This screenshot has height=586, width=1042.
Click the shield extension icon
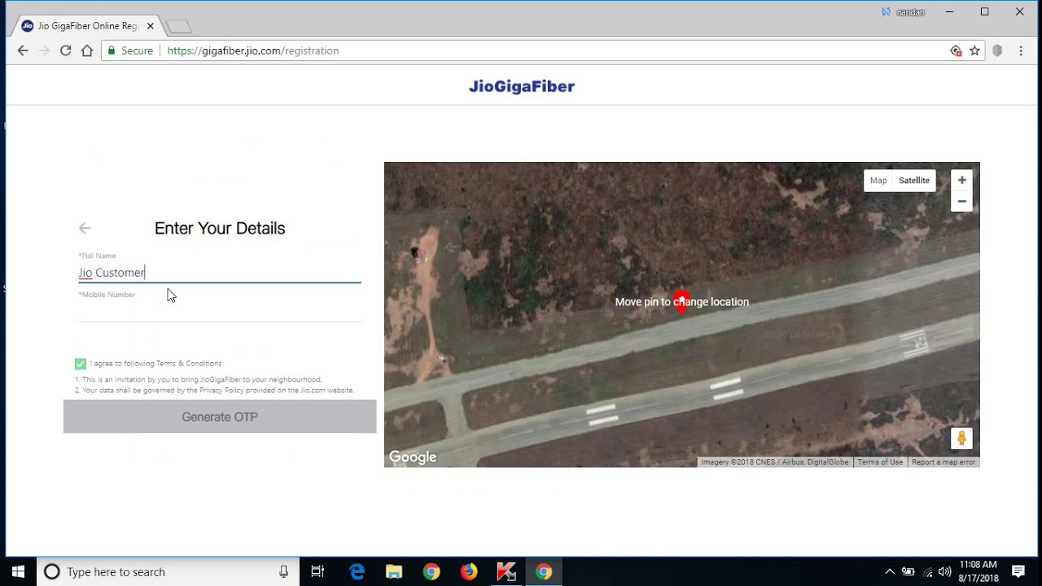click(997, 50)
